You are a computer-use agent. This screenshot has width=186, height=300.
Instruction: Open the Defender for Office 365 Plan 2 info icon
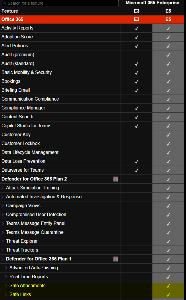116,179
